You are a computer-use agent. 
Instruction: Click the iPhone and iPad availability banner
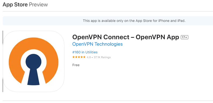point(108,21)
